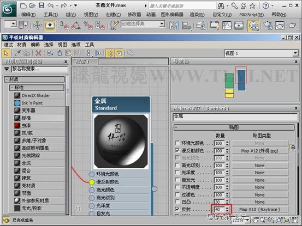Enable the 环境光颜色 map checkbox
The width and height of the screenshot is (302, 226).
pyautogui.click(x=177, y=143)
